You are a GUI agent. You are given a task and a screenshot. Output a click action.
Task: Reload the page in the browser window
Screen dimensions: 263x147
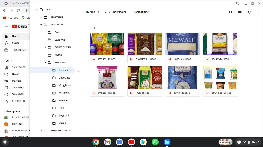point(18,11)
